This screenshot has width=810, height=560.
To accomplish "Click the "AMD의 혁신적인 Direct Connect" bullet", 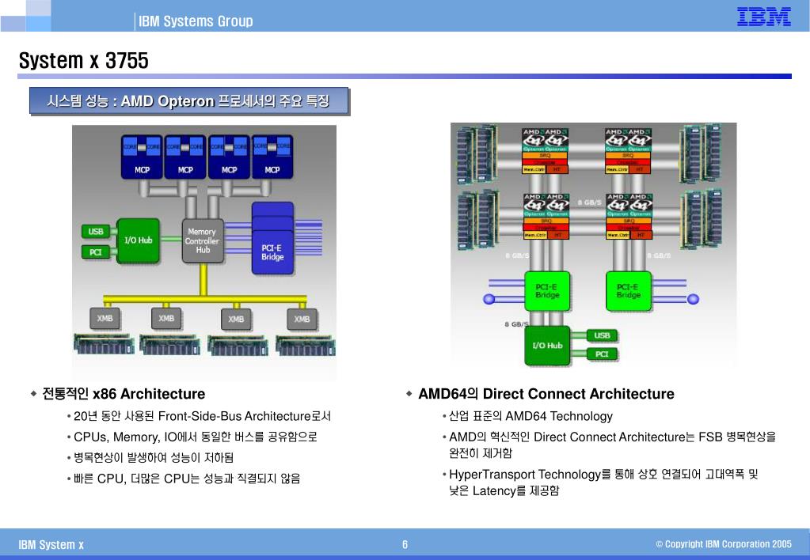I will pyautogui.click(x=612, y=445).
